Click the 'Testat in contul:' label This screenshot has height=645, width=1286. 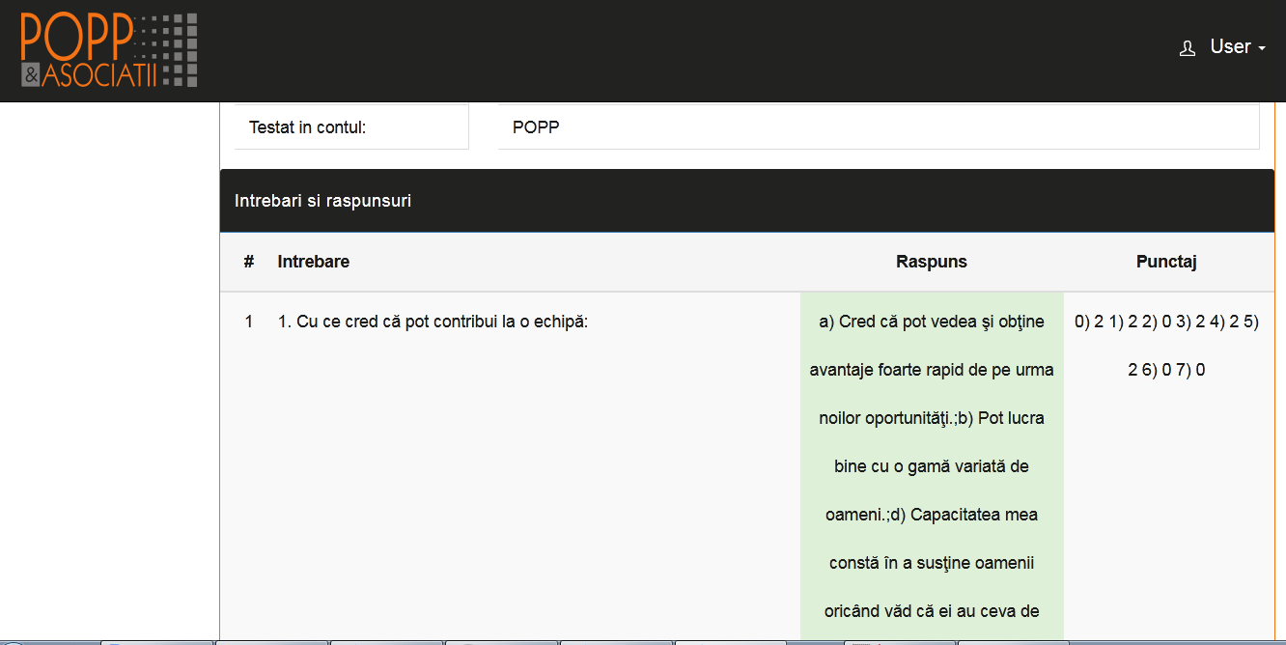tap(307, 127)
